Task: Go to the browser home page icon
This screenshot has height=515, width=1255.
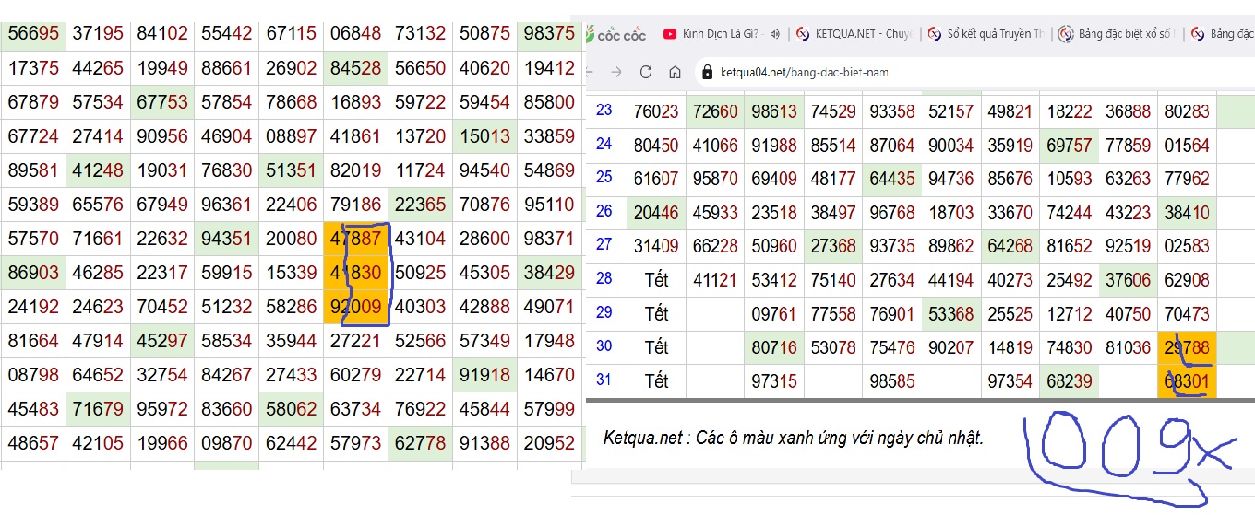Action: tap(675, 72)
